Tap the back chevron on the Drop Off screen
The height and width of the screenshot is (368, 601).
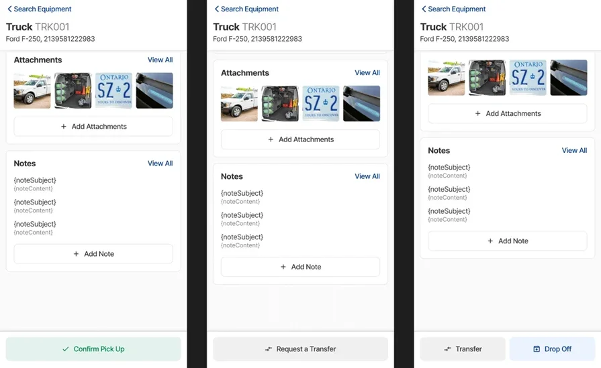tap(423, 9)
